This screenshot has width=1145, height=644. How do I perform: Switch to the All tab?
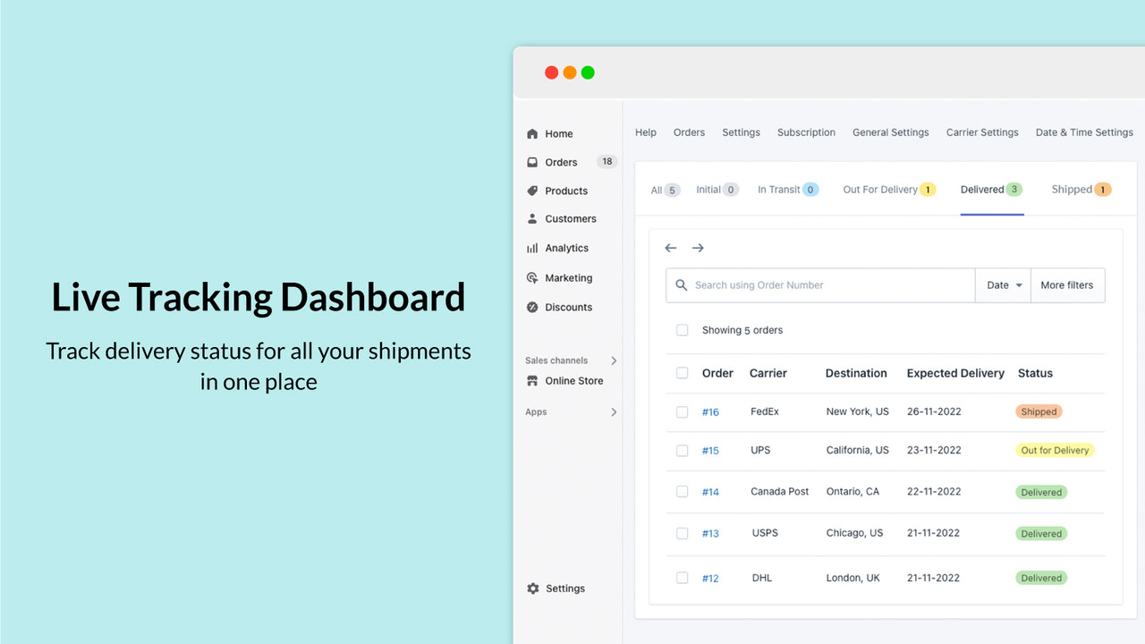point(666,190)
